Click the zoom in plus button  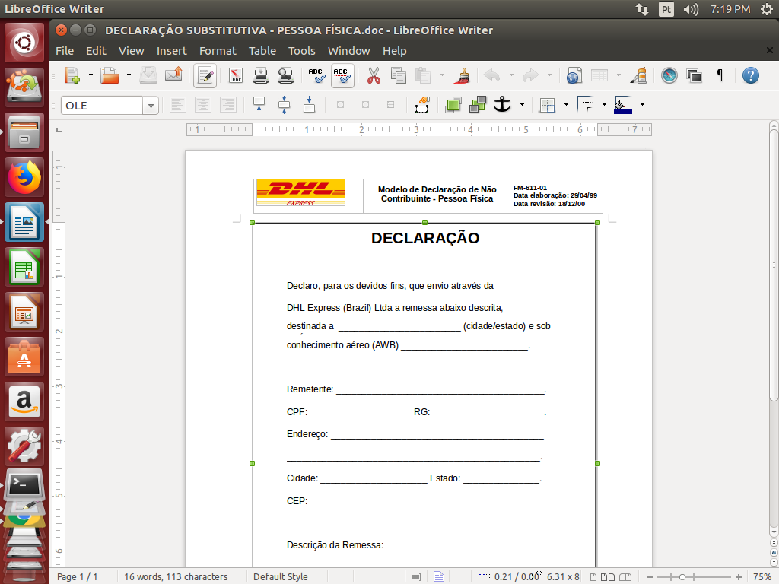739,577
